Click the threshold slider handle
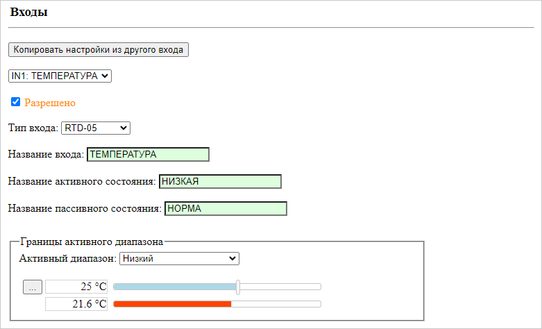 [x=238, y=287]
